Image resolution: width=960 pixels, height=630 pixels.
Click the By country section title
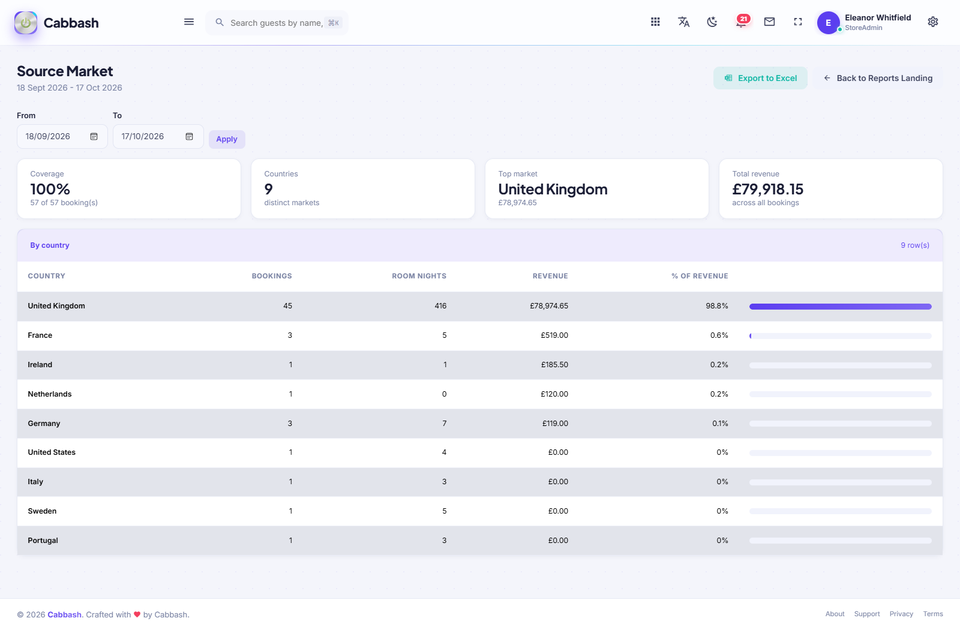pos(50,245)
